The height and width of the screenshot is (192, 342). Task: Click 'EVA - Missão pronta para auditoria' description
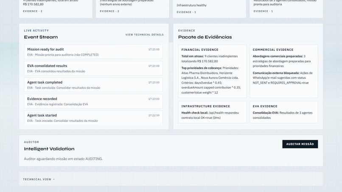coord(63,55)
